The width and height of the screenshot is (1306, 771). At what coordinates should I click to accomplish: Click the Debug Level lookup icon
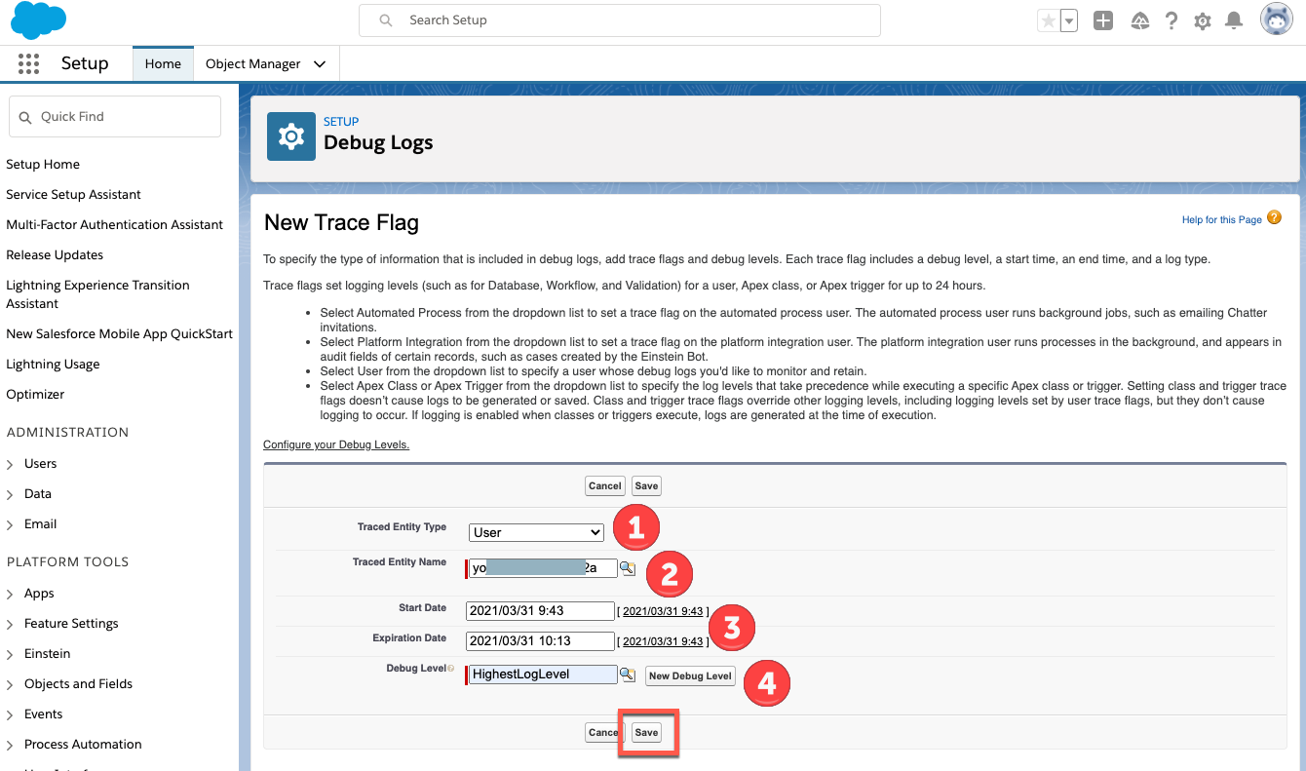coord(628,675)
